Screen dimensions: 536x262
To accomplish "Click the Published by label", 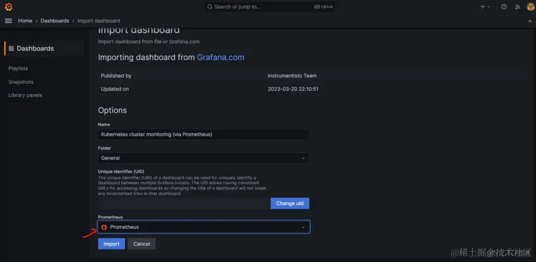I will 116,76.
